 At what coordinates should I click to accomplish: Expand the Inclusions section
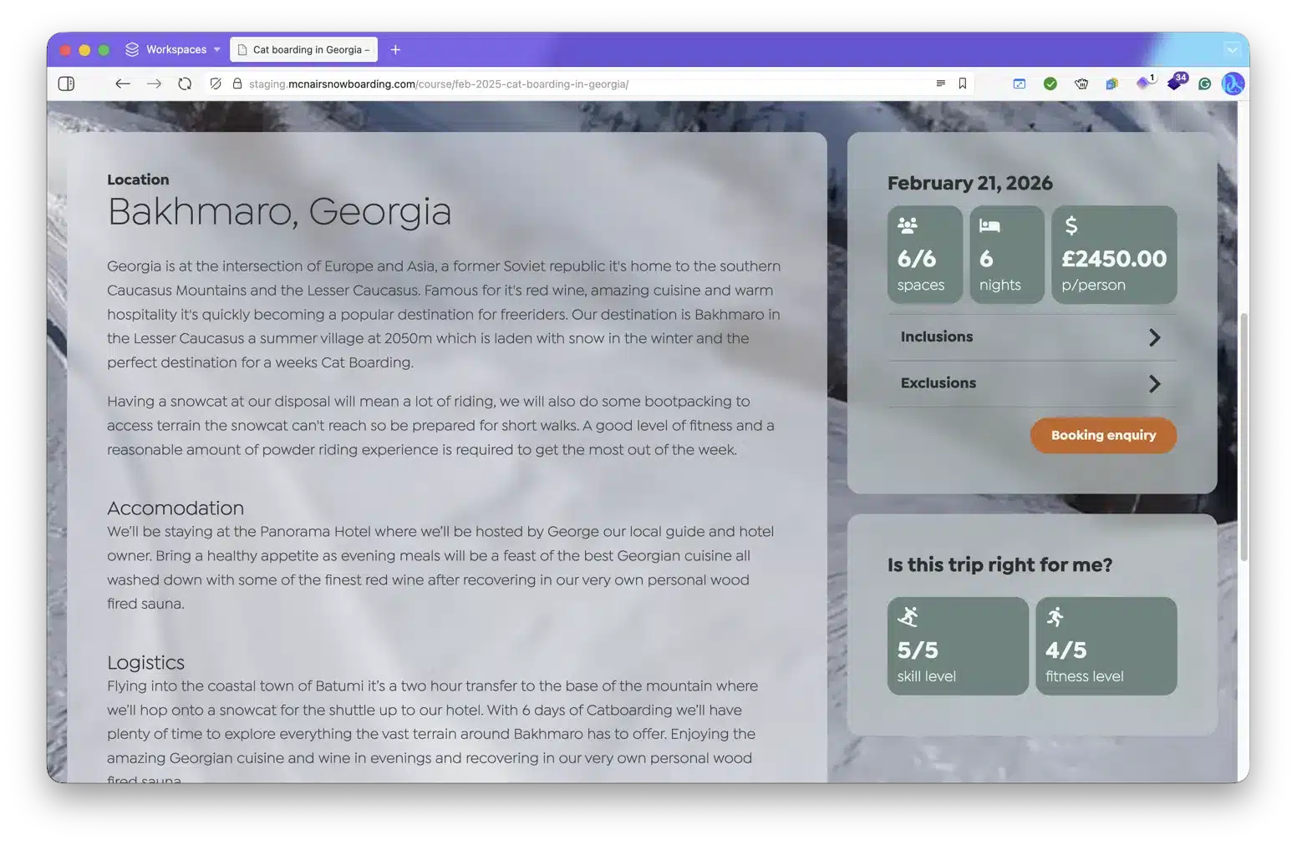coord(1032,337)
